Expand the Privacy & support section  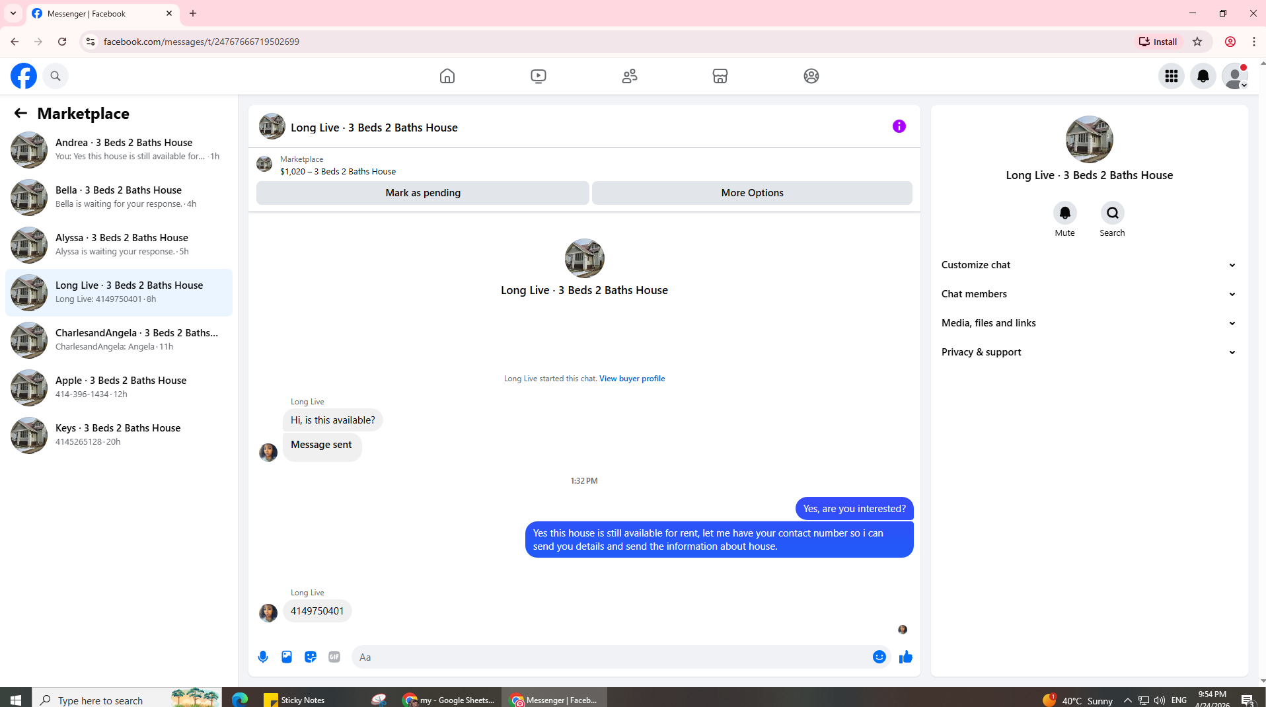pyautogui.click(x=1090, y=352)
